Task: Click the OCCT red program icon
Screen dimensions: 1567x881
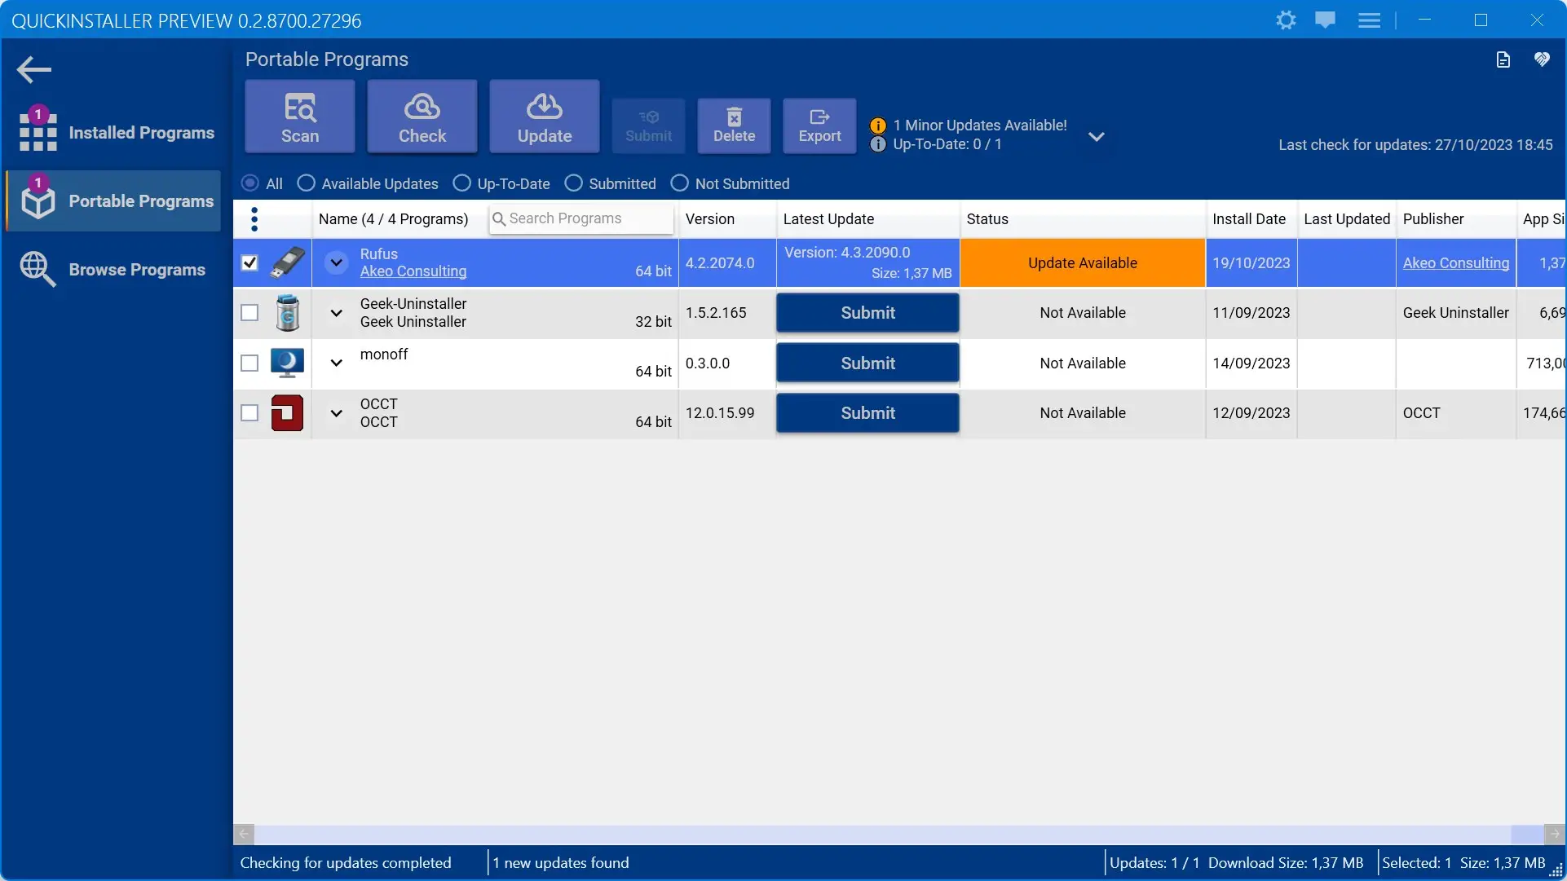Action: (287, 413)
